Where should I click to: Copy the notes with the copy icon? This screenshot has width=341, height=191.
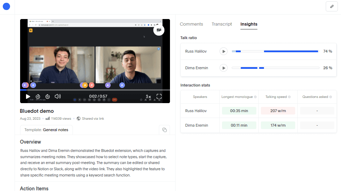(x=164, y=130)
